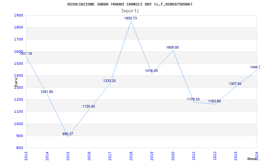The image size is (260, 162).
Task: Click the x-axis year 2018
Action: click(131, 156)
